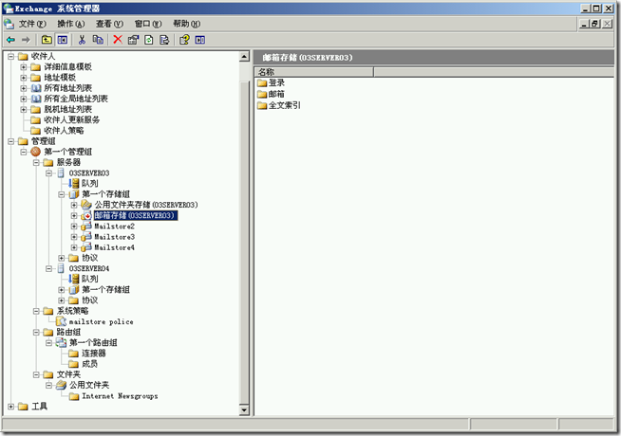This screenshot has height=436, width=621.
Task: Collapse the 03SERVER03 server node
Action: pos(49,173)
